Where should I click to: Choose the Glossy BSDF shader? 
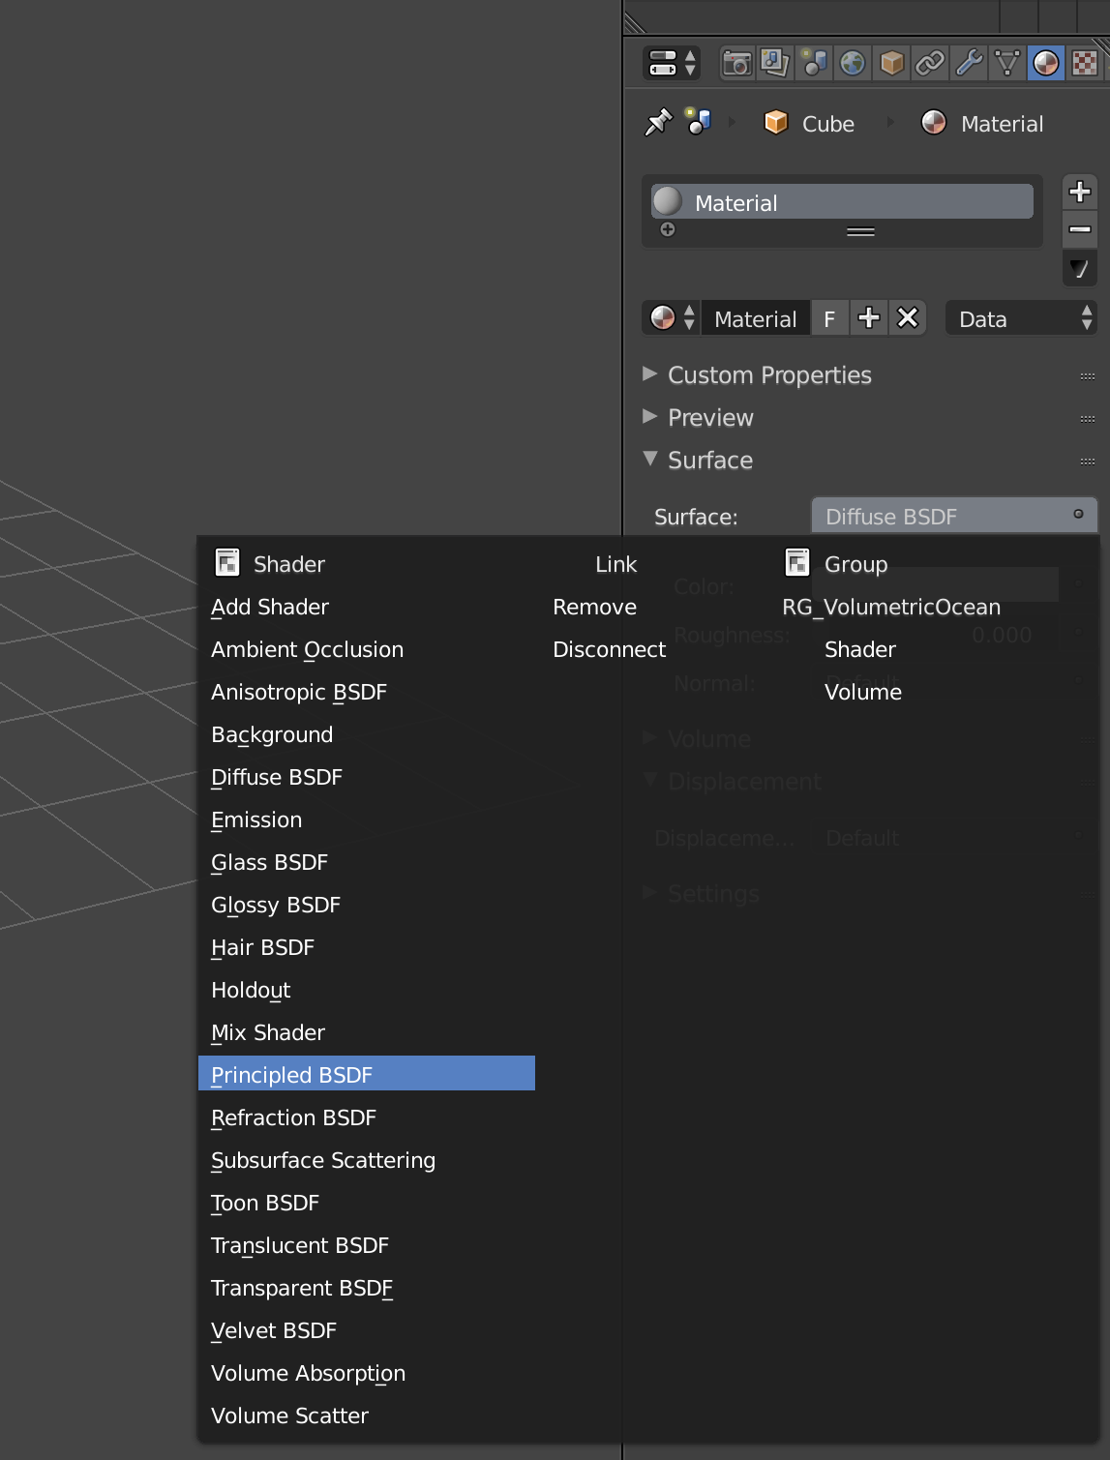click(x=367, y=905)
